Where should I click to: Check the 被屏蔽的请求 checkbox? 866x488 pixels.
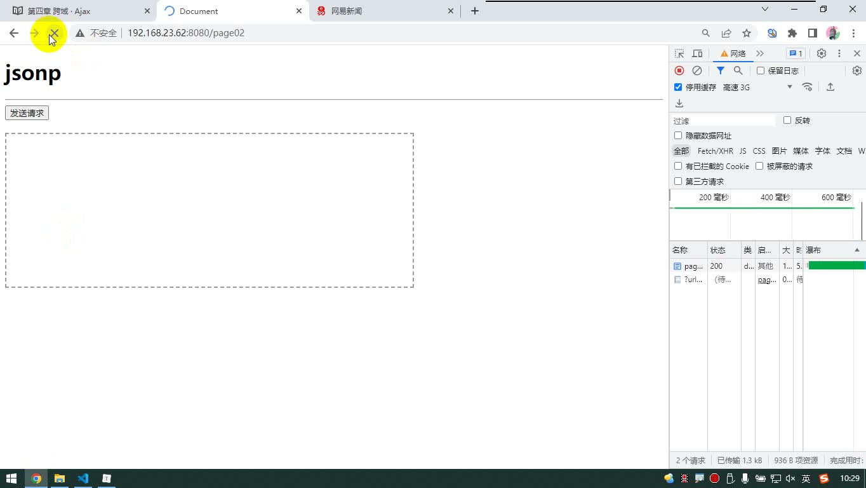[x=759, y=166]
